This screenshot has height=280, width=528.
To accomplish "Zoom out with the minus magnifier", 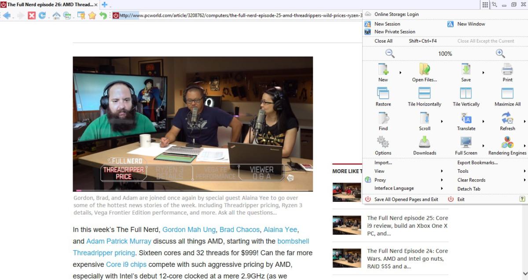I will coord(390,53).
